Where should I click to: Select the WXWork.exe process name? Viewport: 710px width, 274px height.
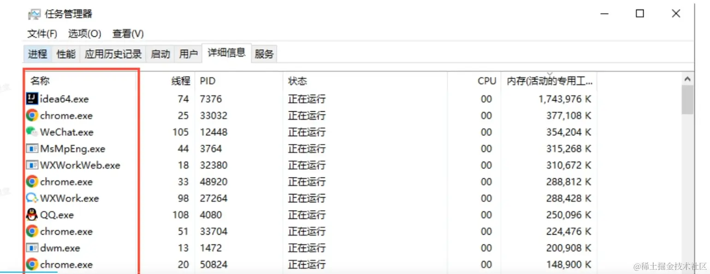pyautogui.click(x=69, y=198)
